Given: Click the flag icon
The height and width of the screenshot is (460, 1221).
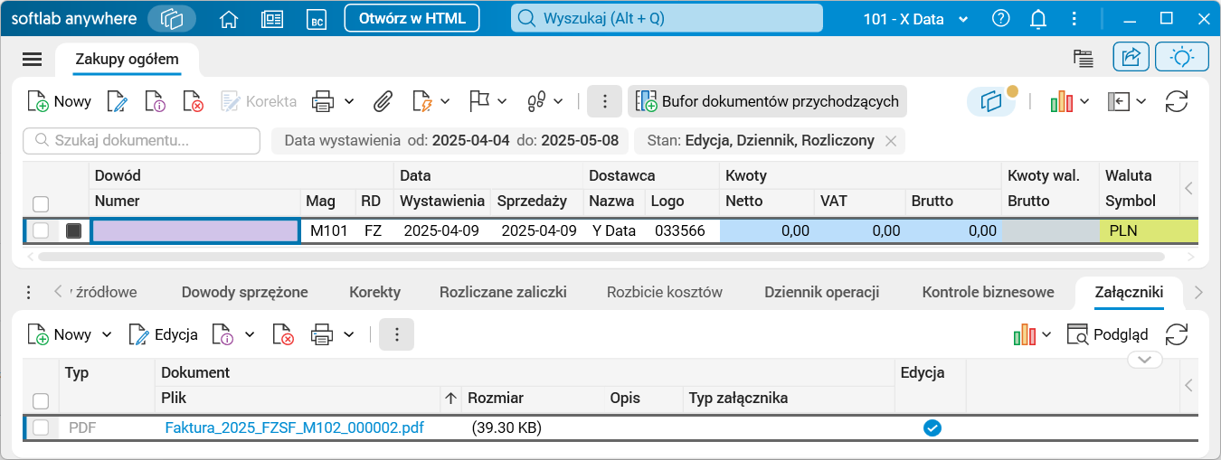Looking at the screenshot, I should (x=478, y=101).
